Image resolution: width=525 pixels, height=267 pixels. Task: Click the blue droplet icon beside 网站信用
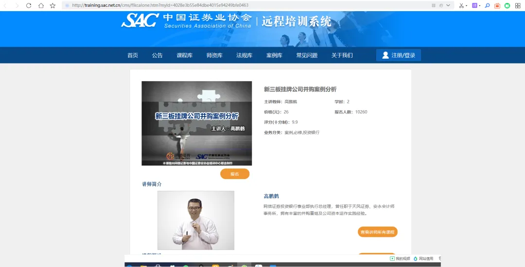(416, 259)
